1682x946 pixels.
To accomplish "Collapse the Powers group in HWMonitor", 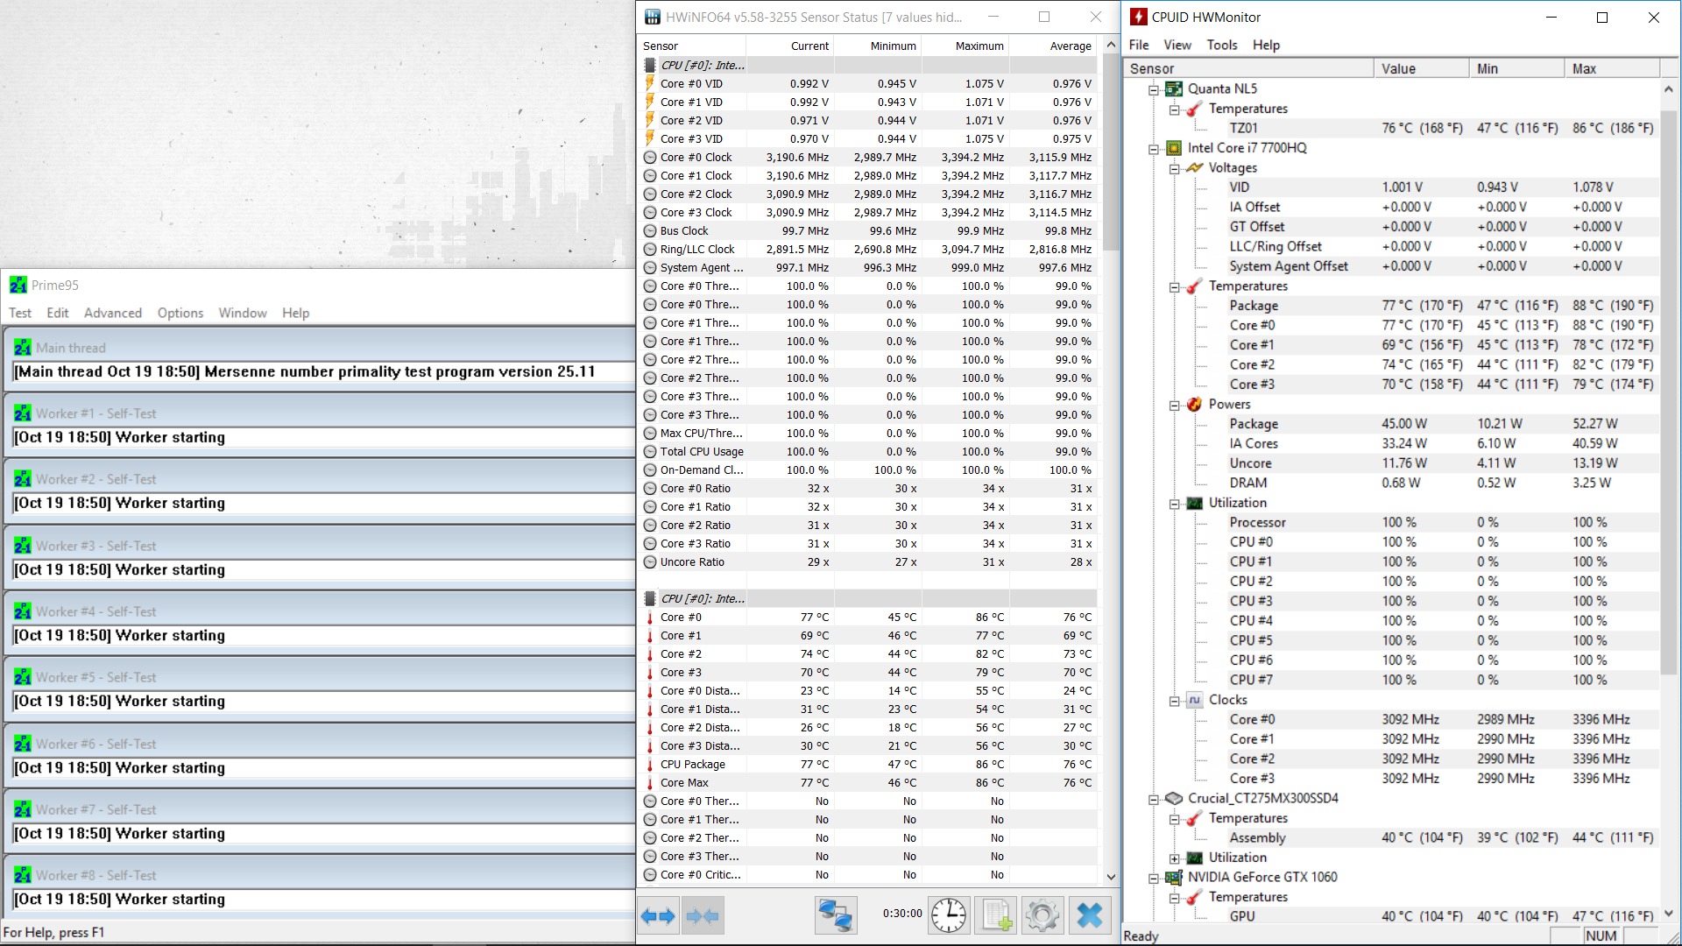I will [x=1174, y=406].
